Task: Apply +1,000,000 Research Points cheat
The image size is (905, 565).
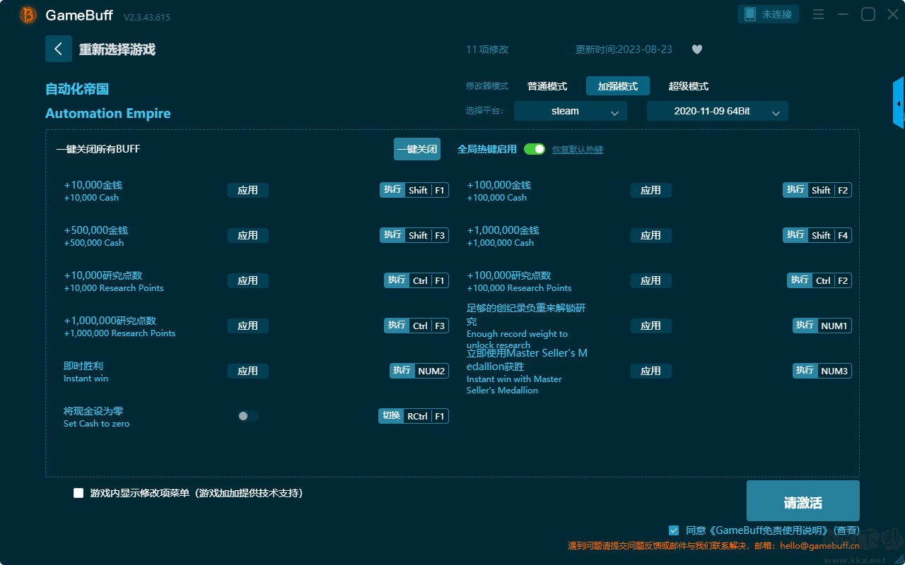Action: point(248,326)
